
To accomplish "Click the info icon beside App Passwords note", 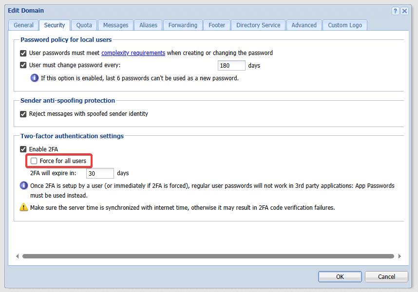I will [x=24, y=186].
